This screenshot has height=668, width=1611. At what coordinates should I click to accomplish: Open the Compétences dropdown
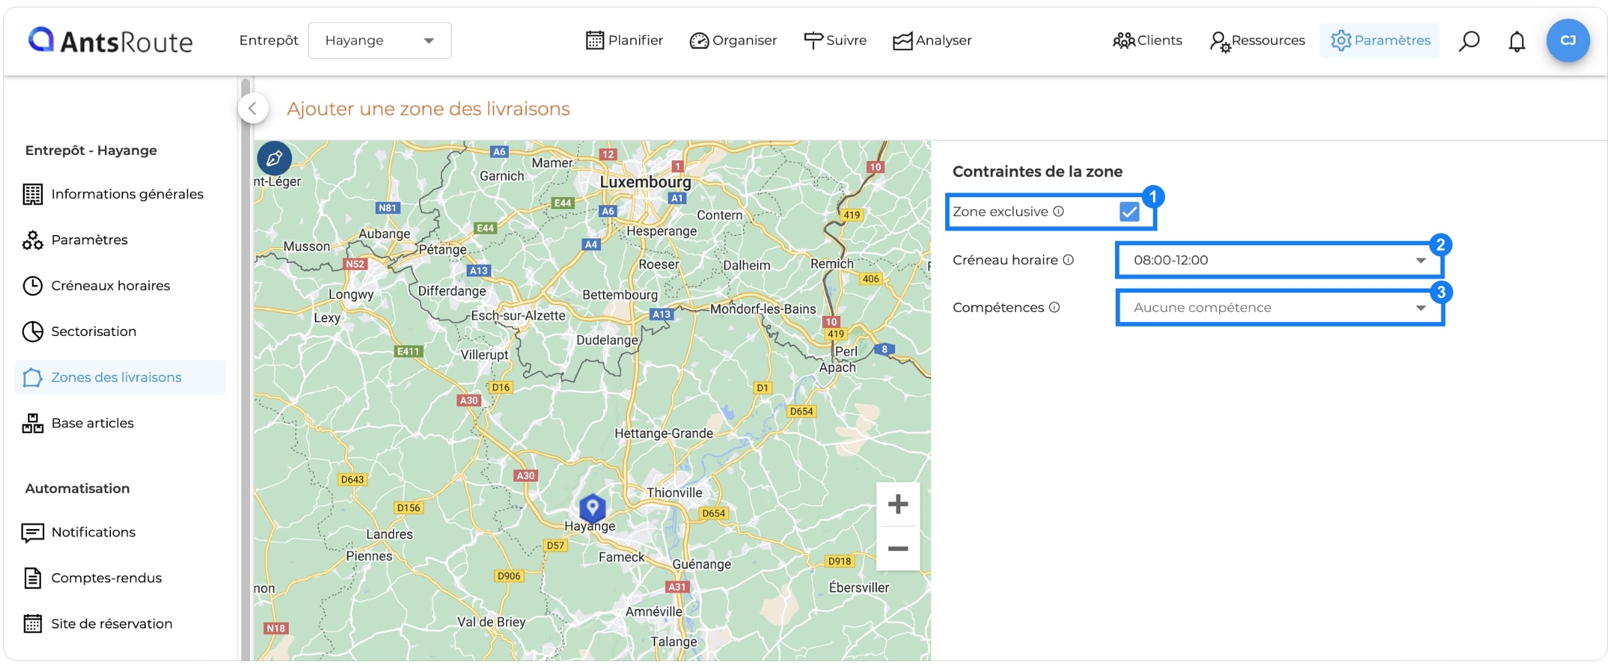(x=1279, y=308)
